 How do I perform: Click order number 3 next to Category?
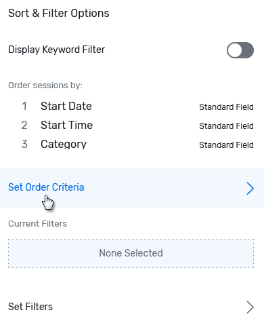coord(24,144)
